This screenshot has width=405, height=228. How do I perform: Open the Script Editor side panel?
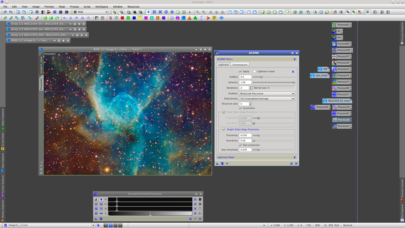click(x=3, y=141)
